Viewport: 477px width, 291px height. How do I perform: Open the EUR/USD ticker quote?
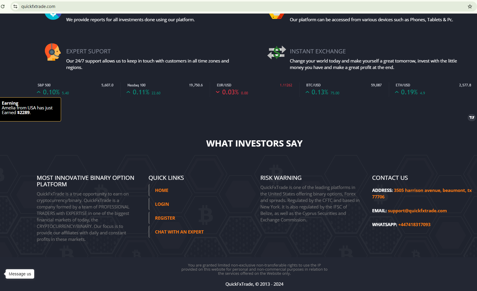(x=254, y=89)
